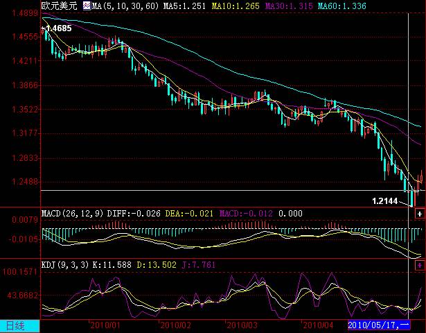The image size is (426, 333).
Task: Expand the KDJ panel with its plus button
Action: coord(420,265)
